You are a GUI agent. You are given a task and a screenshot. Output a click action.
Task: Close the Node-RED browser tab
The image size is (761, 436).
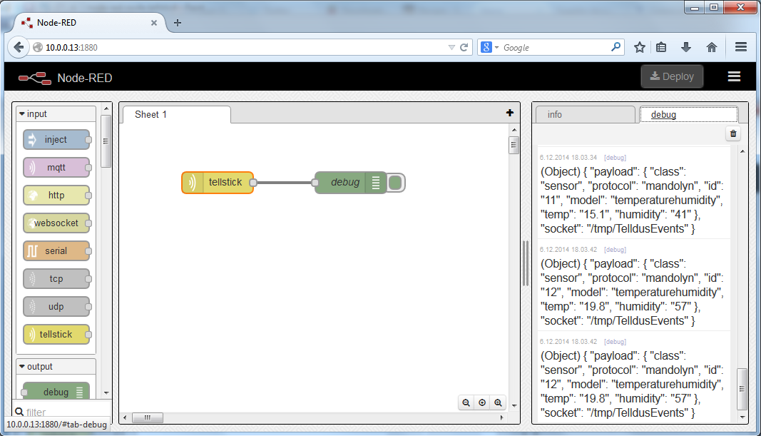point(154,23)
